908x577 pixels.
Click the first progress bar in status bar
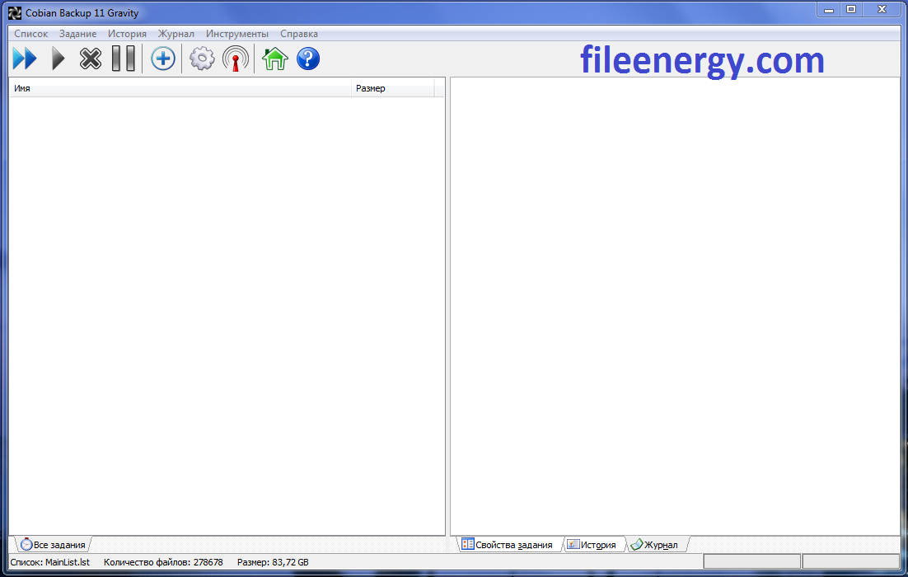[751, 561]
